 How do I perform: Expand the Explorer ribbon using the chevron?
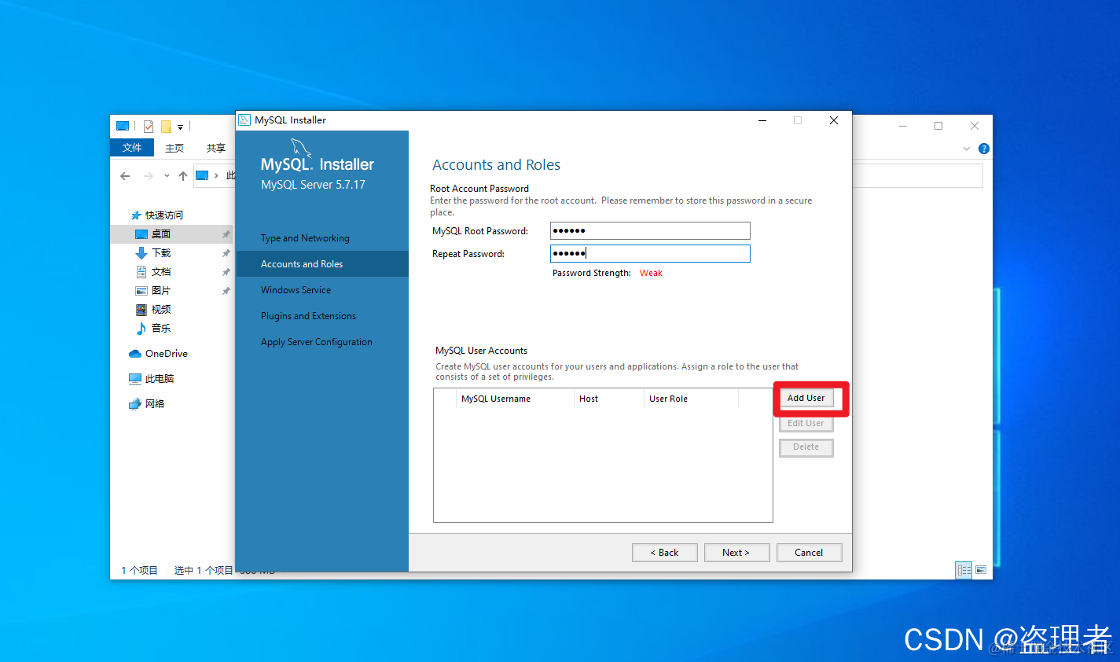967,149
